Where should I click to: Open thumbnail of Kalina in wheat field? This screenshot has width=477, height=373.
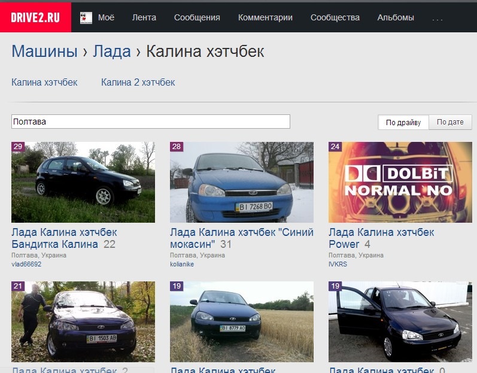[x=242, y=322]
